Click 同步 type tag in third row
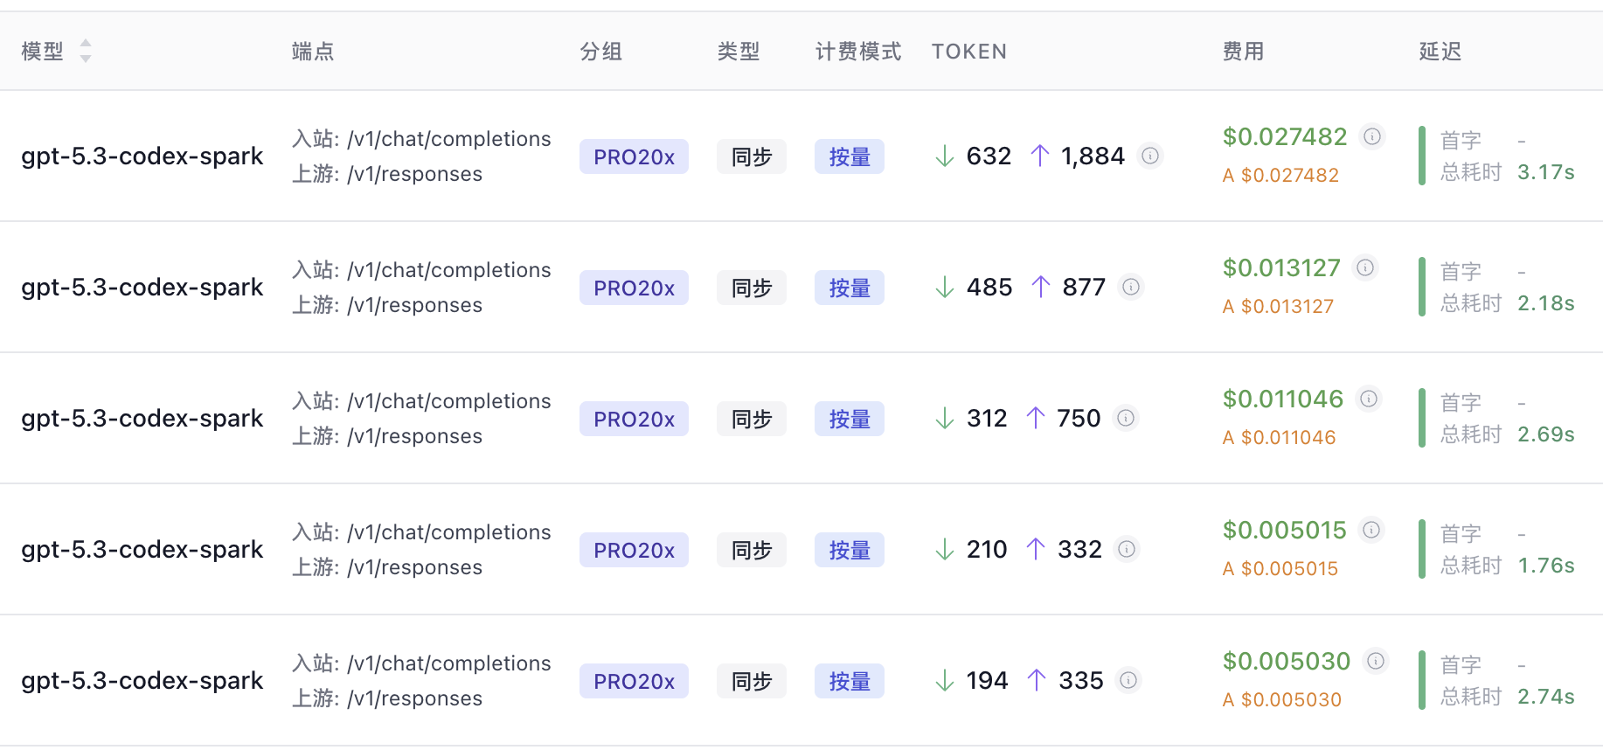The width and height of the screenshot is (1603, 750). point(752,419)
